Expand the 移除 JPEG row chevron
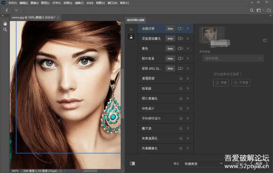273x173 pixels. click(188, 68)
